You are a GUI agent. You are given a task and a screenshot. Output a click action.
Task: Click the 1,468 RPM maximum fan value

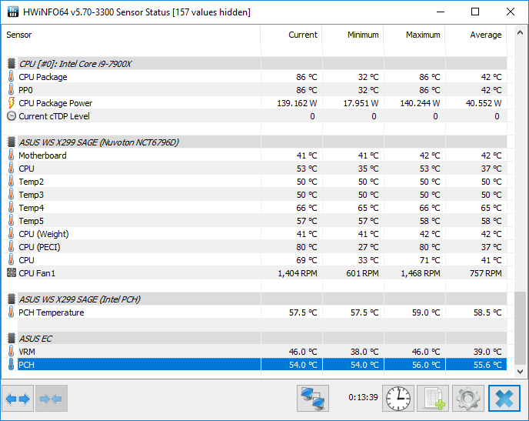[x=421, y=273]
